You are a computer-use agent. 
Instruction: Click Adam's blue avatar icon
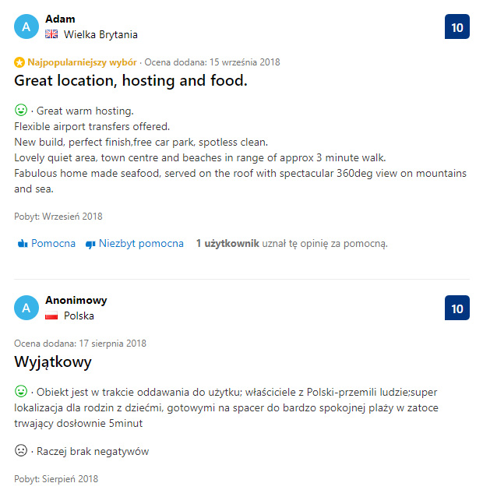pyautogui.click(x=26, y=27)
